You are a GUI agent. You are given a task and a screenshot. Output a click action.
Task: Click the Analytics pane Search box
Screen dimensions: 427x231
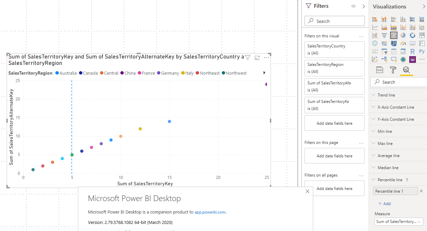tap(398, 82)
